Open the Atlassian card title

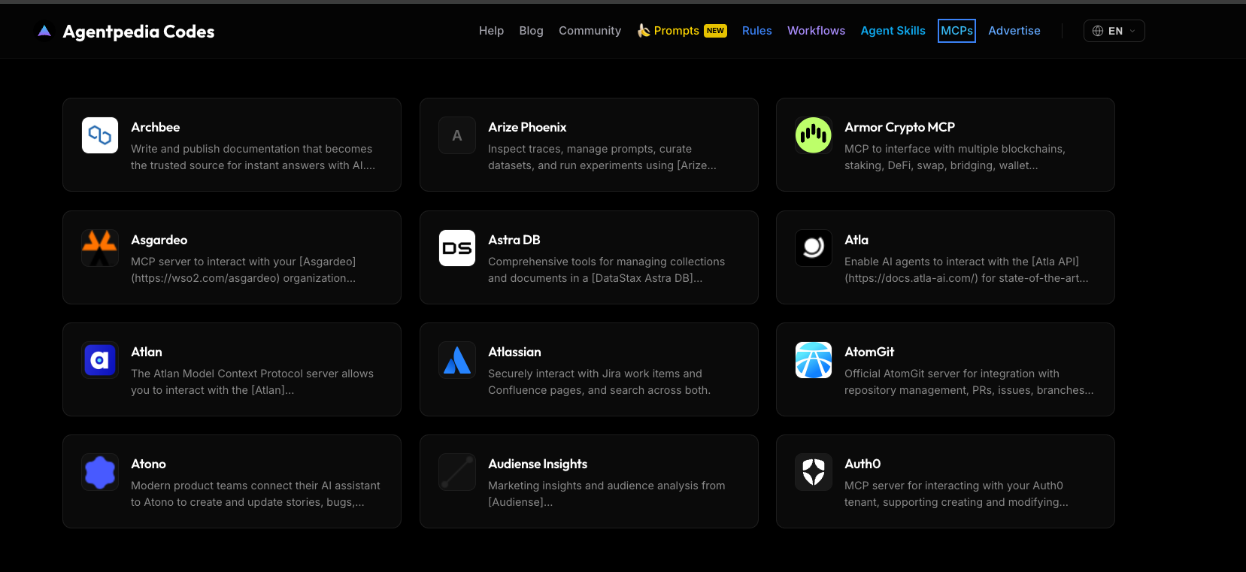coord(514,352)
